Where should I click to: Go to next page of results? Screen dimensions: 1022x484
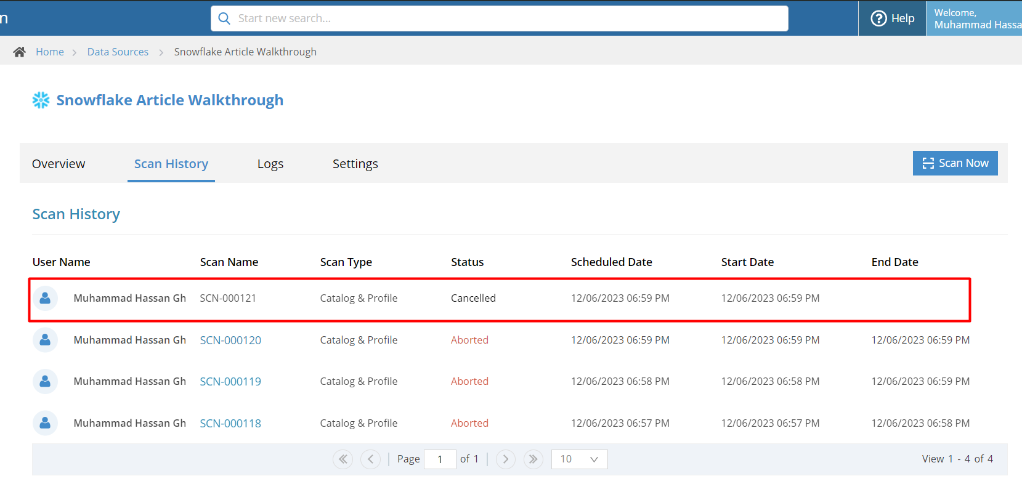pyautogui.click(x=505, y=459)
